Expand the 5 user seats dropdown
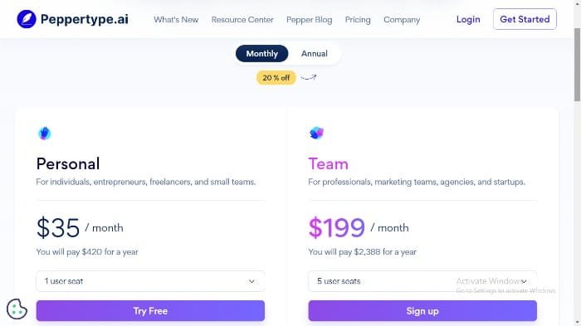 [422, 281]
